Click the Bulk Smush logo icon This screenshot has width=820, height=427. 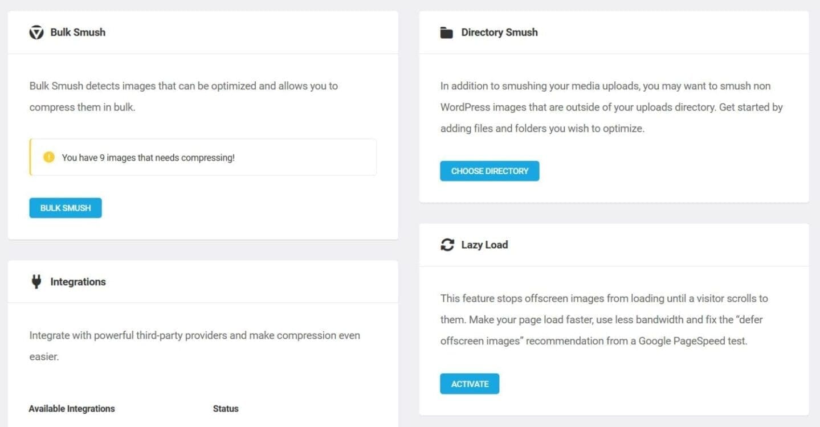[36, 32]
